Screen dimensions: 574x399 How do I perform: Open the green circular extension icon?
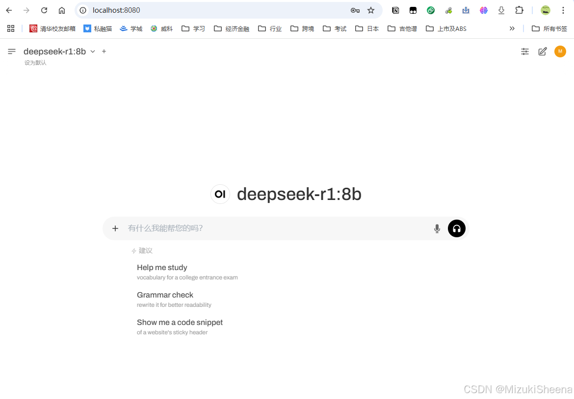(431, 10)
